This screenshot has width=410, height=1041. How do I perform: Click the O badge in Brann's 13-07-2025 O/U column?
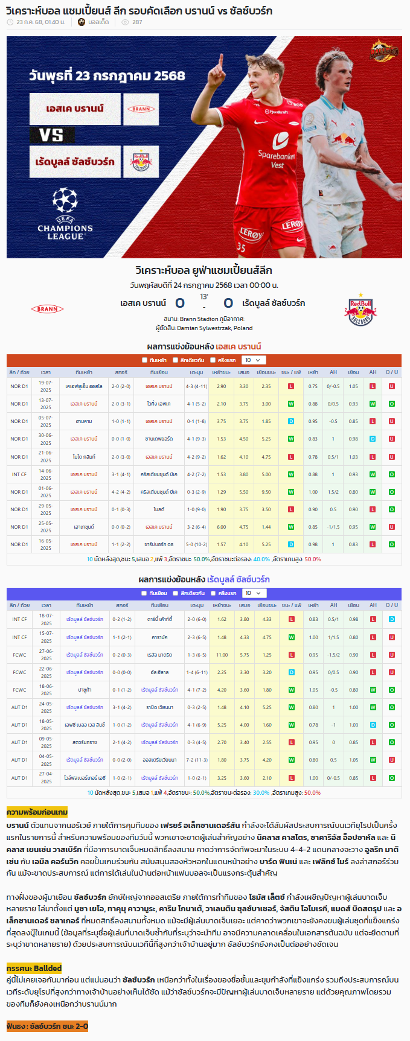pyautogui.click(x=392, y=404)
